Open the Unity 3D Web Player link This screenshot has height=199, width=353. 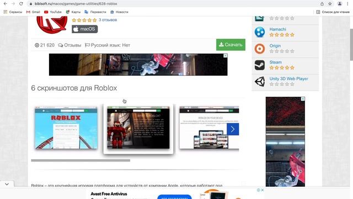(289, 78)
